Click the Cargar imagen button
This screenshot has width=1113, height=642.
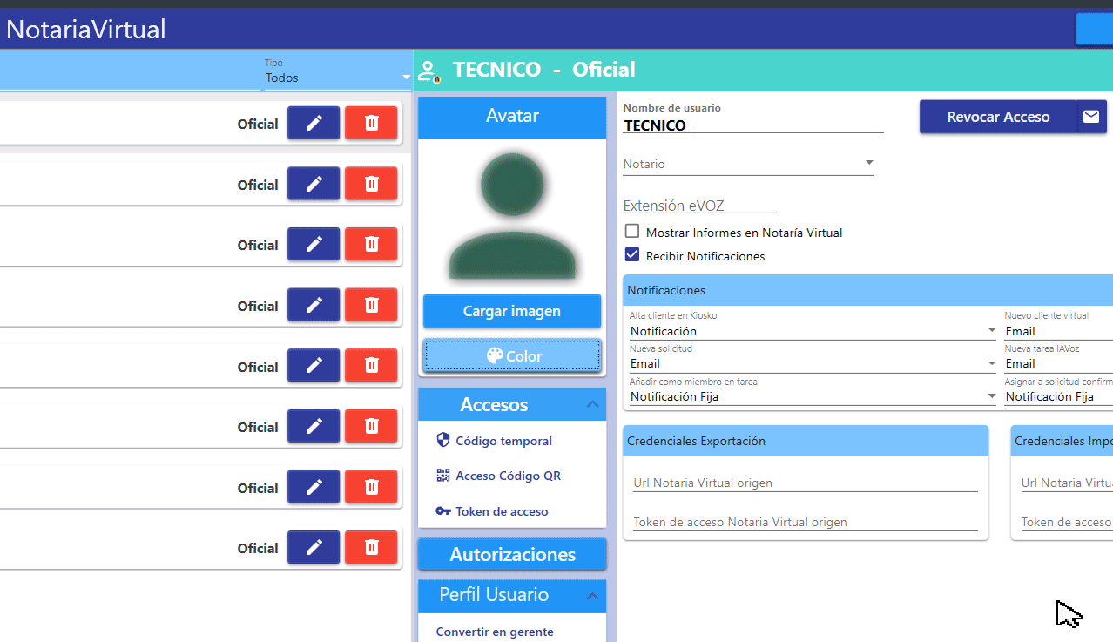[x=512, y=311]
